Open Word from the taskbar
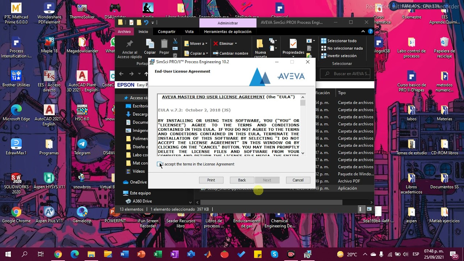This screenshot has height=261, width=464. (125, 254)
